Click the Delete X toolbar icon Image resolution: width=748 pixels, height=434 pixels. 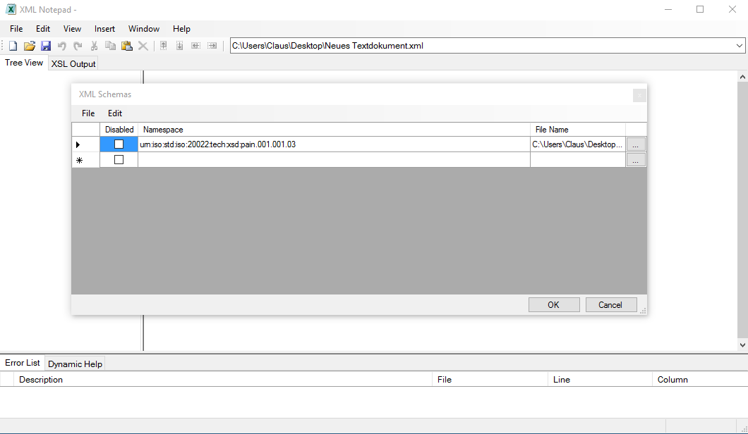click(143, 46)
